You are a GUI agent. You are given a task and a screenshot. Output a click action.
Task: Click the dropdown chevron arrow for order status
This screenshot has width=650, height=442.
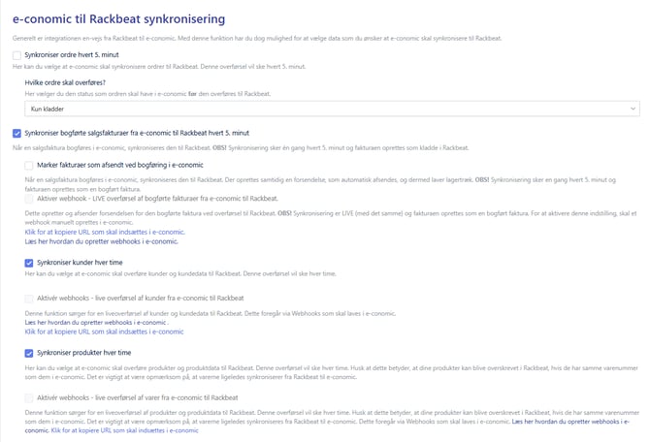pos(634,110)
